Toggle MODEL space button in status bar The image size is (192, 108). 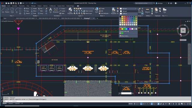130,104
